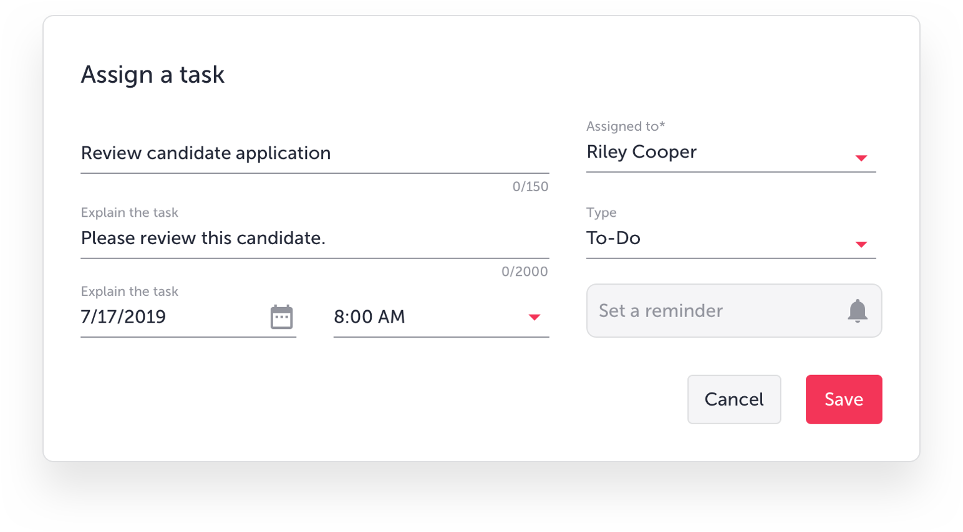Click the "8:00 AM" time value

coord(369,317)
